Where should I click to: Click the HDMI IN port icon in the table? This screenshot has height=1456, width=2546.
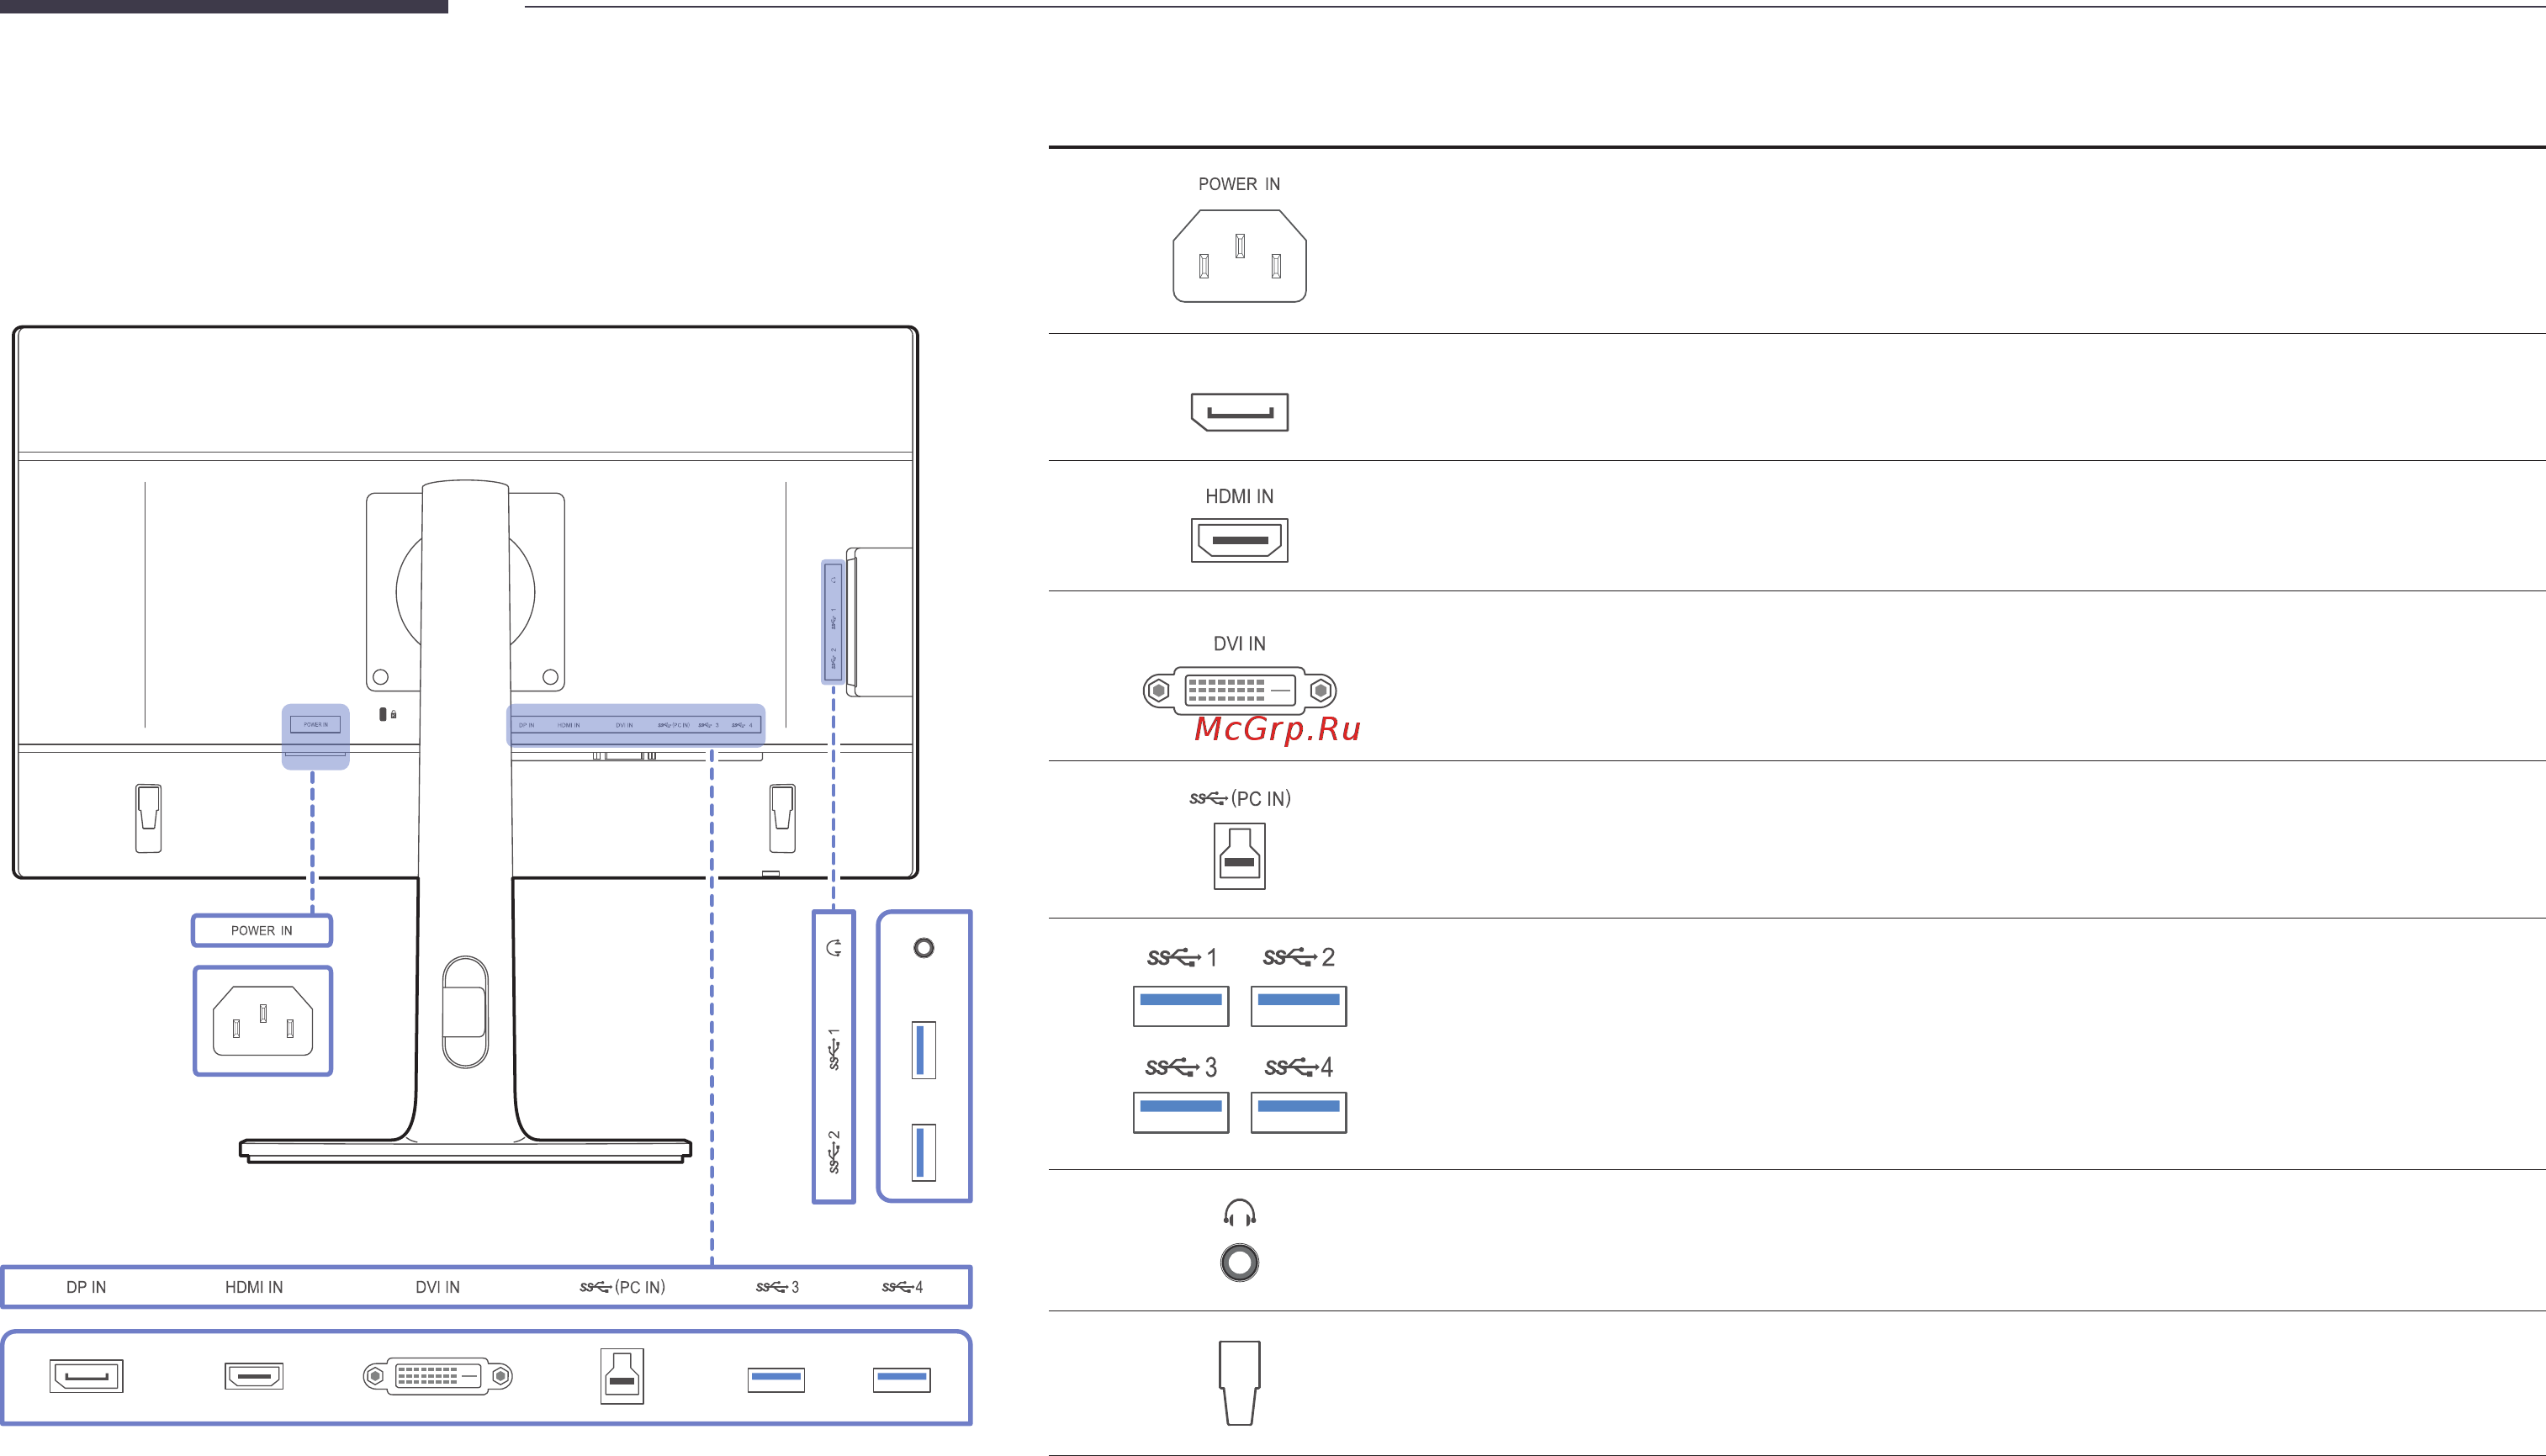pyautogui.click(x=1239, y=541)
